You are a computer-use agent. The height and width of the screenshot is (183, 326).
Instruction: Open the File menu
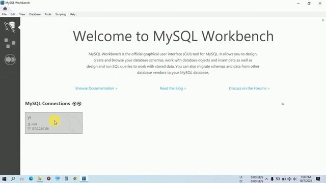coord(4,14)
